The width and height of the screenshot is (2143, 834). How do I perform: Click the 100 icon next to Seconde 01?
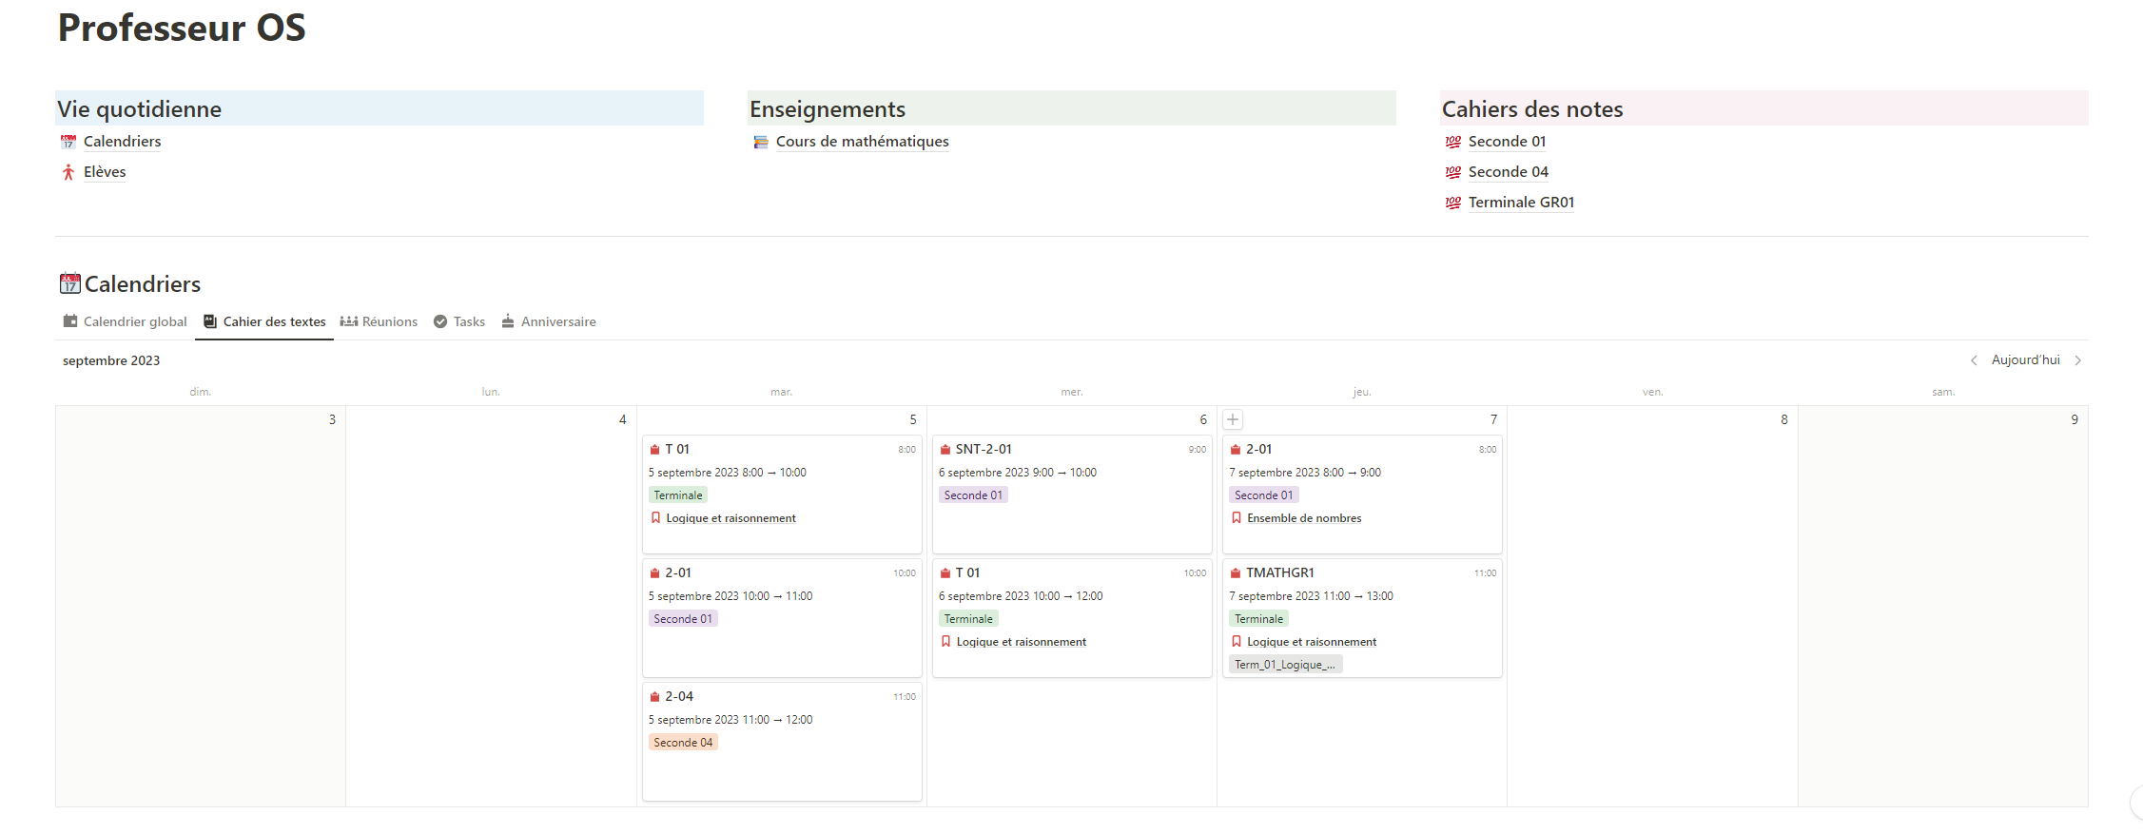click(1452, 142)
